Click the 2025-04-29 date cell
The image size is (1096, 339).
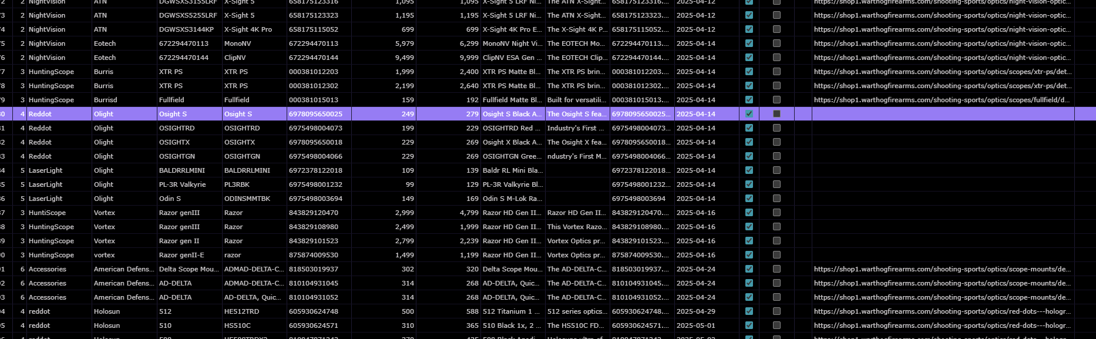coord(707,311)
